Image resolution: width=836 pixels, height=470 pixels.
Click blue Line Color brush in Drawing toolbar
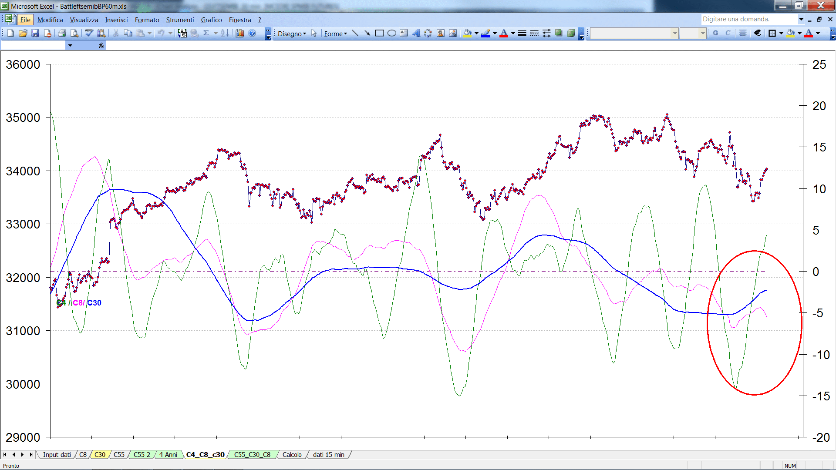(x=486, y=33)
